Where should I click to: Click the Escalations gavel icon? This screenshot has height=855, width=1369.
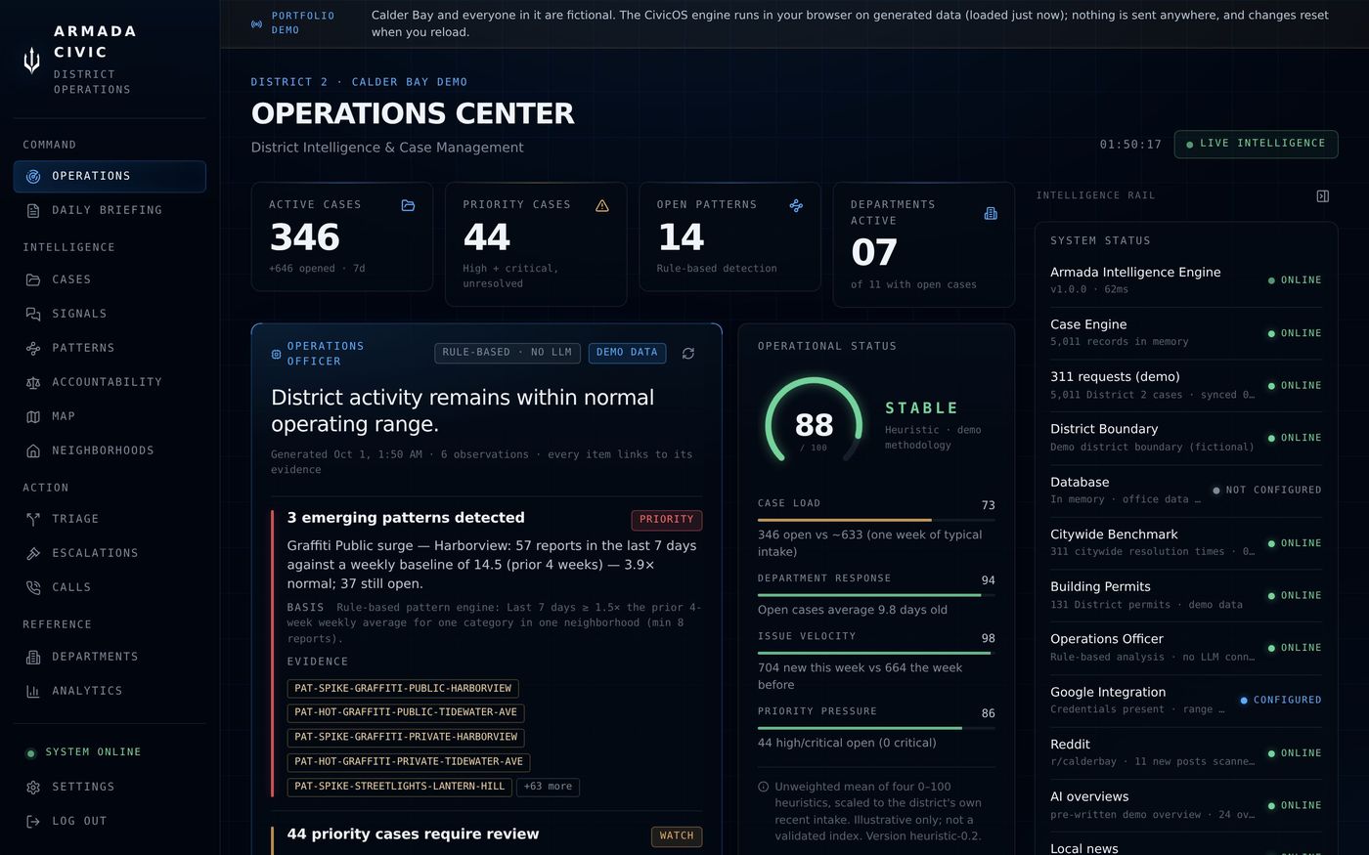tap(33, 554)
